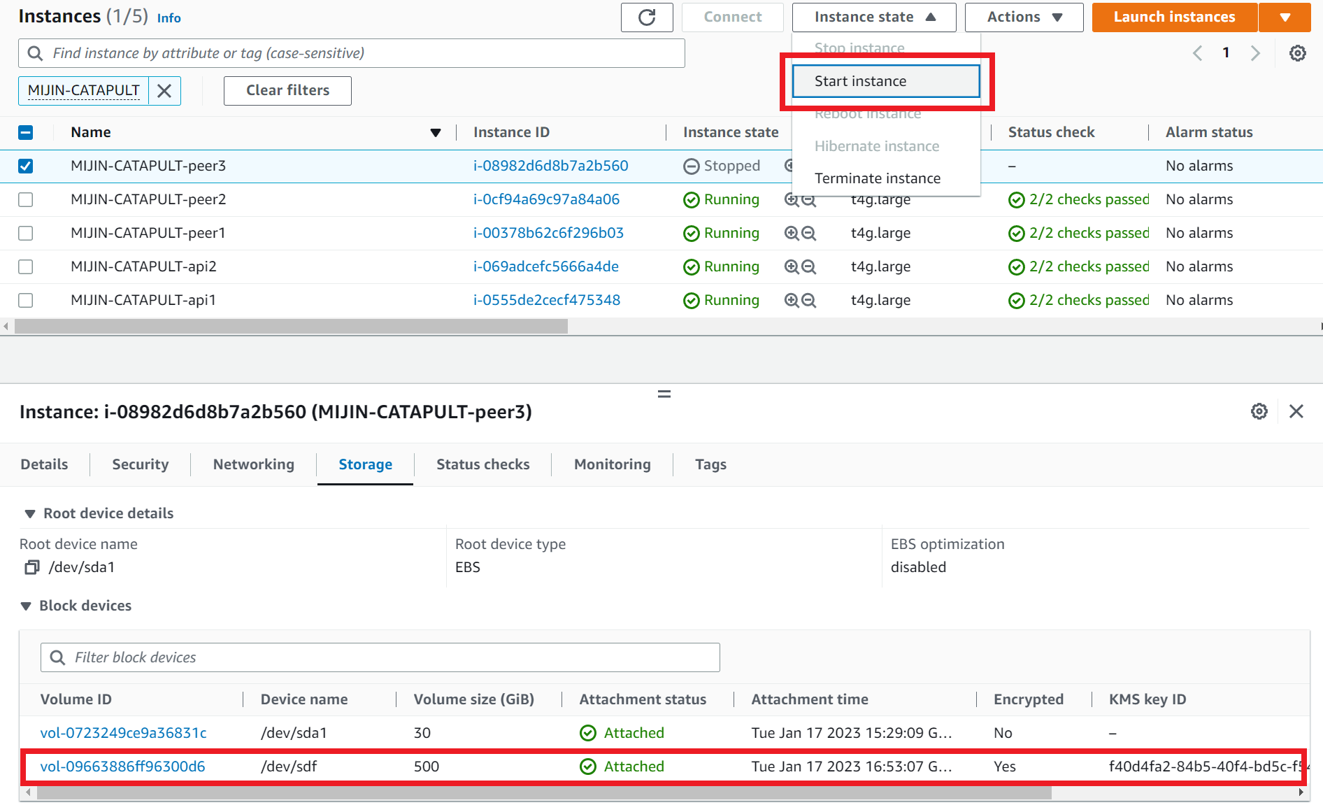Open instance i-00378b62c6f296b03 link
The image size is (1323, 812).
pos(549,233)
